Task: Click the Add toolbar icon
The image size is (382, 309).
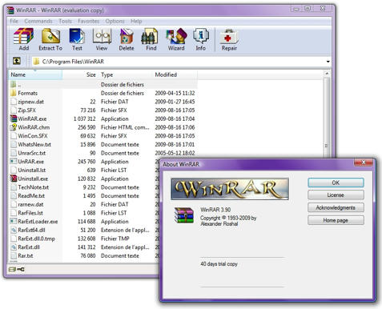Action: coord(24,36)
